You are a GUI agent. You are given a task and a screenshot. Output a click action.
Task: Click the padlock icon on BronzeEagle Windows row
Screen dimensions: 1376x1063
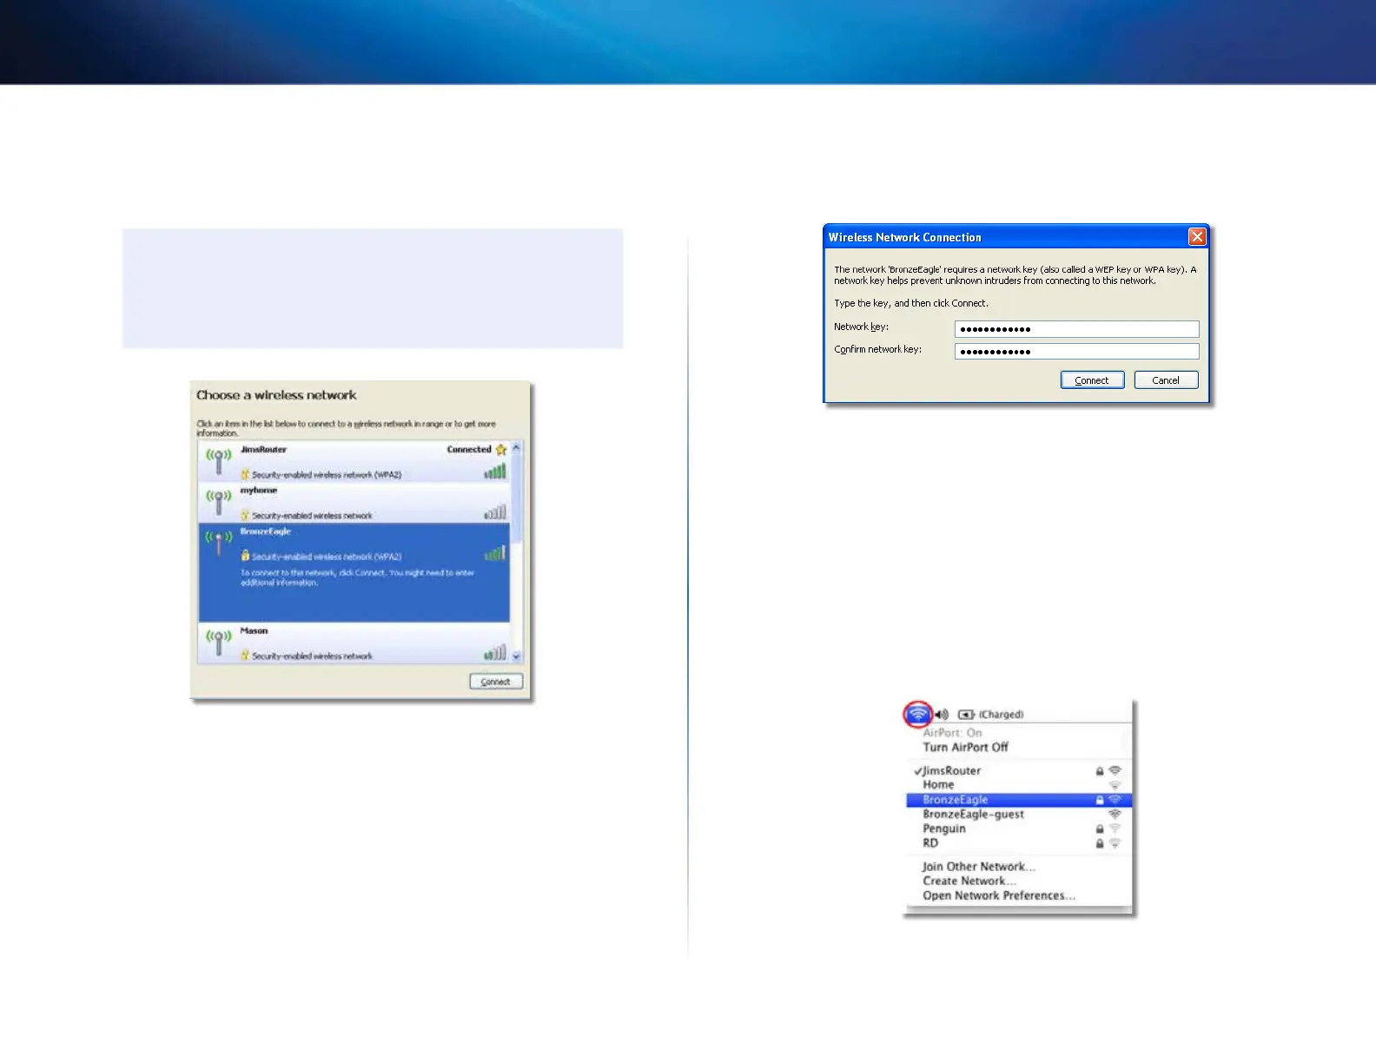(245, 556)
